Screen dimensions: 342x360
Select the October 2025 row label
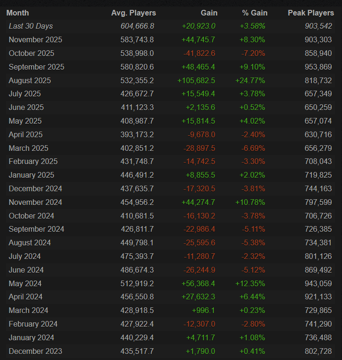pyautogui.click(x=31, y=53)
